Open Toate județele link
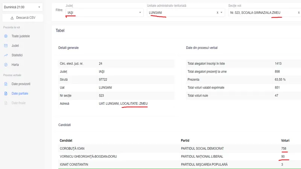301x169 pixels. tap(21, 36)
